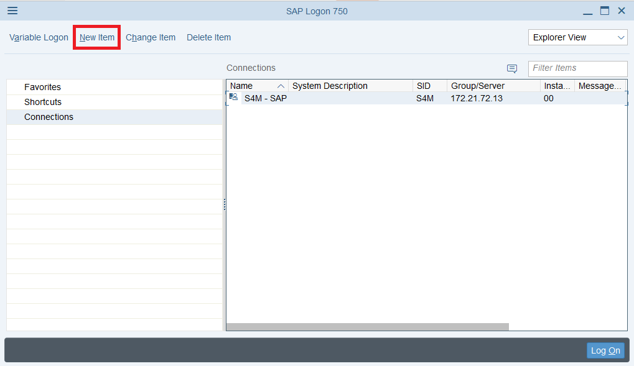Click Change Item
The width and height of the screenshot is (634, 366).
151,37
